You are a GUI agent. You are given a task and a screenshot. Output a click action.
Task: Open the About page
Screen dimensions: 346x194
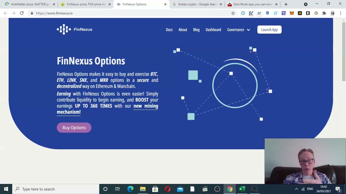183,30
